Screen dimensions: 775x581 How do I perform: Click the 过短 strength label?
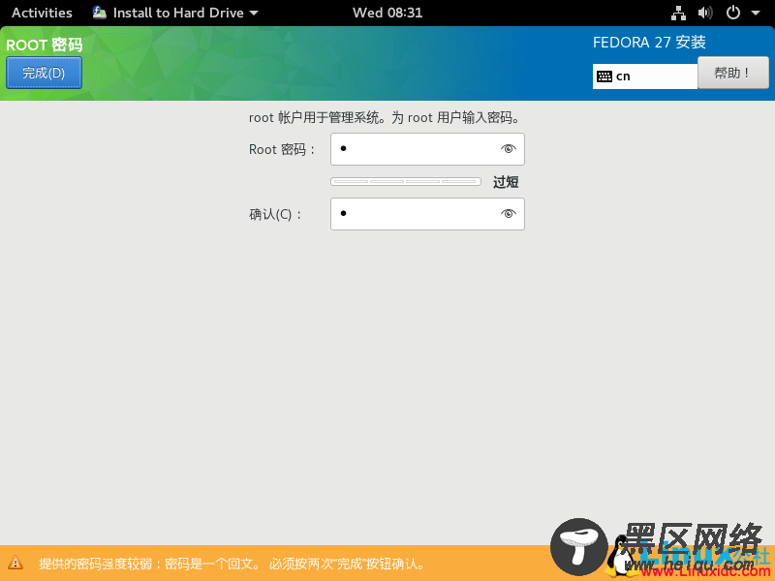[x=506, y=182]
